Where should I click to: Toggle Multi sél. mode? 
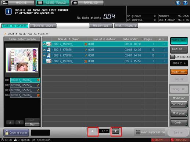(179, 41)
